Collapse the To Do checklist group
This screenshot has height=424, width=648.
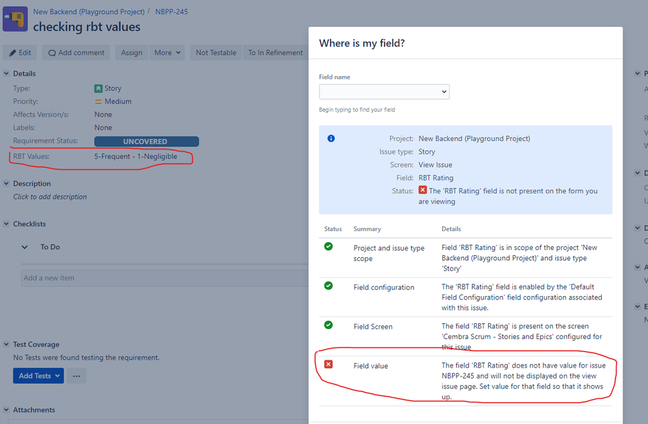coord(25,247)
